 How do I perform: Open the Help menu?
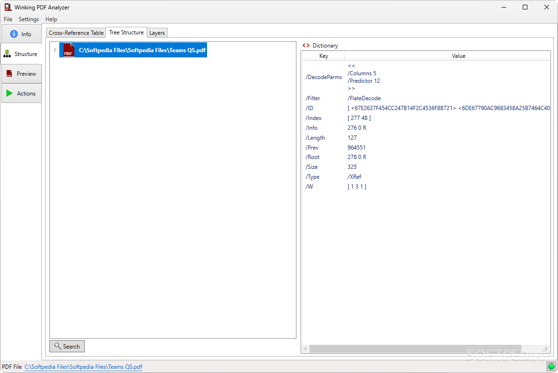click(x=51, y=19)
